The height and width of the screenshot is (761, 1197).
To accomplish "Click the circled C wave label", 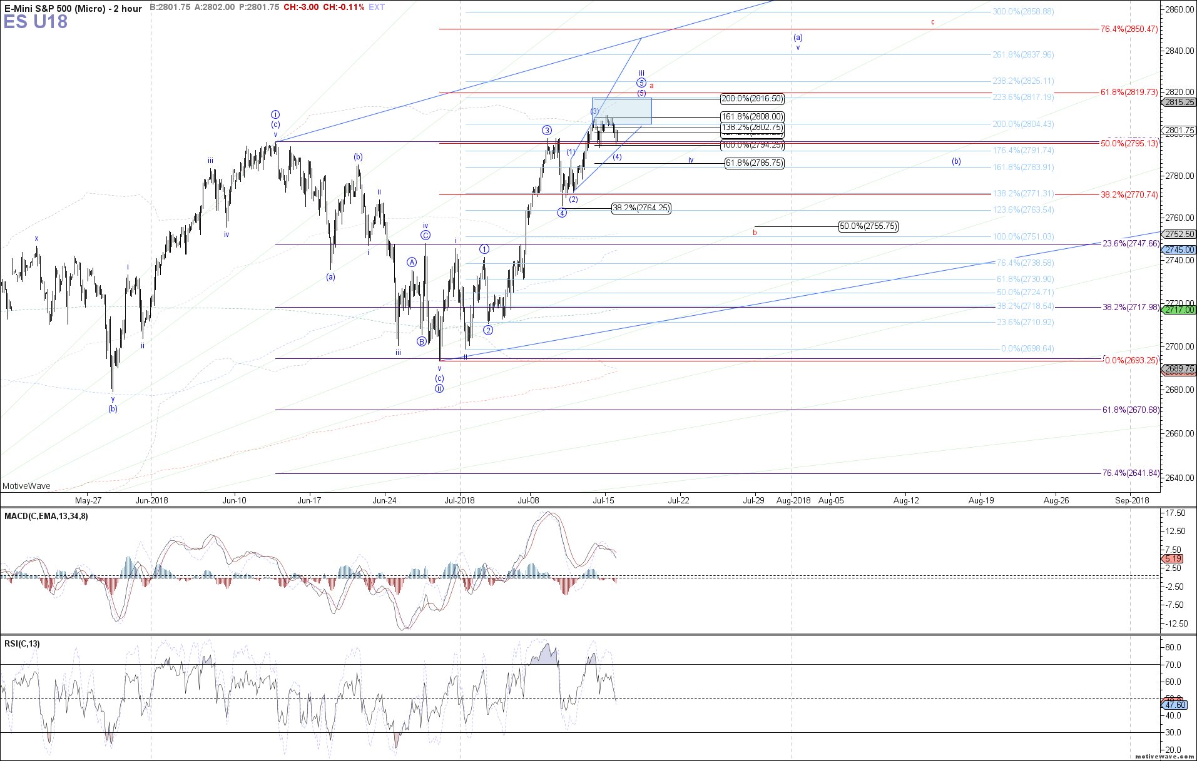I will pyautogui.click(x=425, y=235).
